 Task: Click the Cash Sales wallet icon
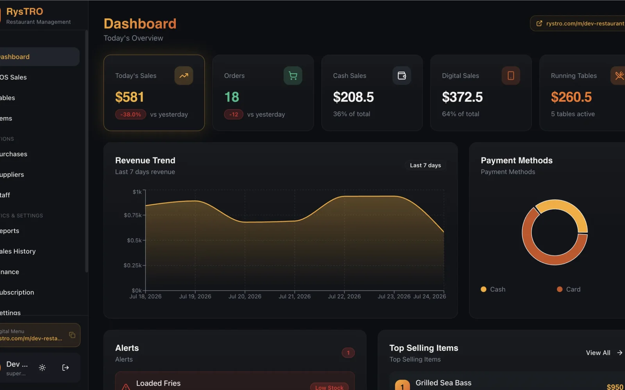coord(402,76)
